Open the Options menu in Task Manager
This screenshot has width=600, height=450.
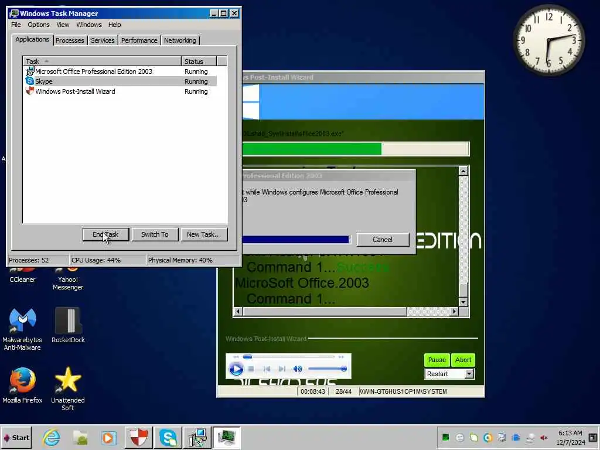pyautogui.click(x=38, y=25)
